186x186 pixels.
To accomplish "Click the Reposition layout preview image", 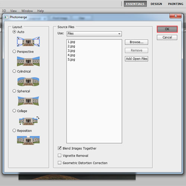I will [x=28, y=140].
